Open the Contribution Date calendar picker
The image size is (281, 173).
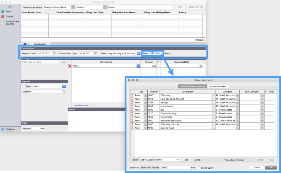[95, 53]
